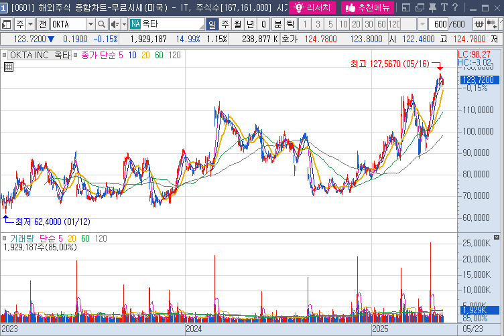Select the Q quarterly period button

(263, 24)
